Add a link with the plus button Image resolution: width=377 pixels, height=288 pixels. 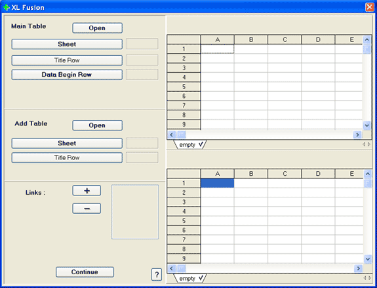[87, 190]
